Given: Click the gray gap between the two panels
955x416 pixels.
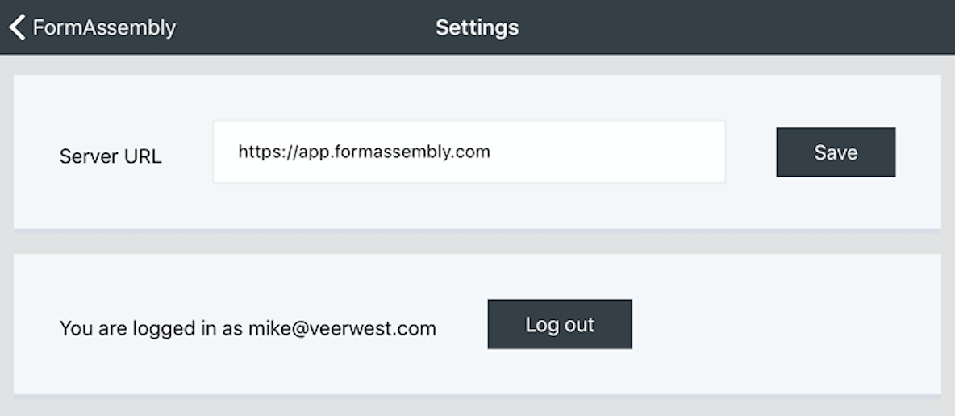Looking at the screenshot, I should (x=477, y=242).
